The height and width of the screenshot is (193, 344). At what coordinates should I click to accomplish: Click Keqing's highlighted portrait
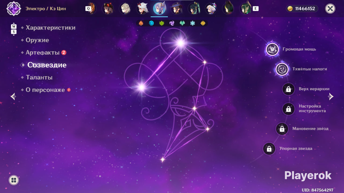pyautogui.click(x=159, y=9)
